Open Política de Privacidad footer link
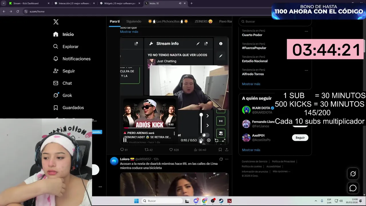The width and height of the screenshot is (366, 206). click(x=283, y=162)
